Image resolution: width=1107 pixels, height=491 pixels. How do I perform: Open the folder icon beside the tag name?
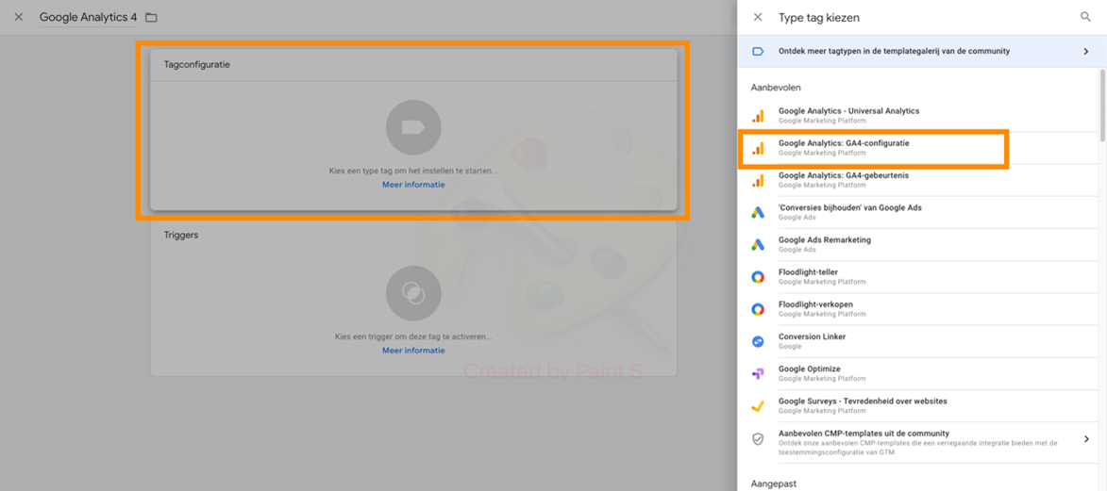click(151, 17)
